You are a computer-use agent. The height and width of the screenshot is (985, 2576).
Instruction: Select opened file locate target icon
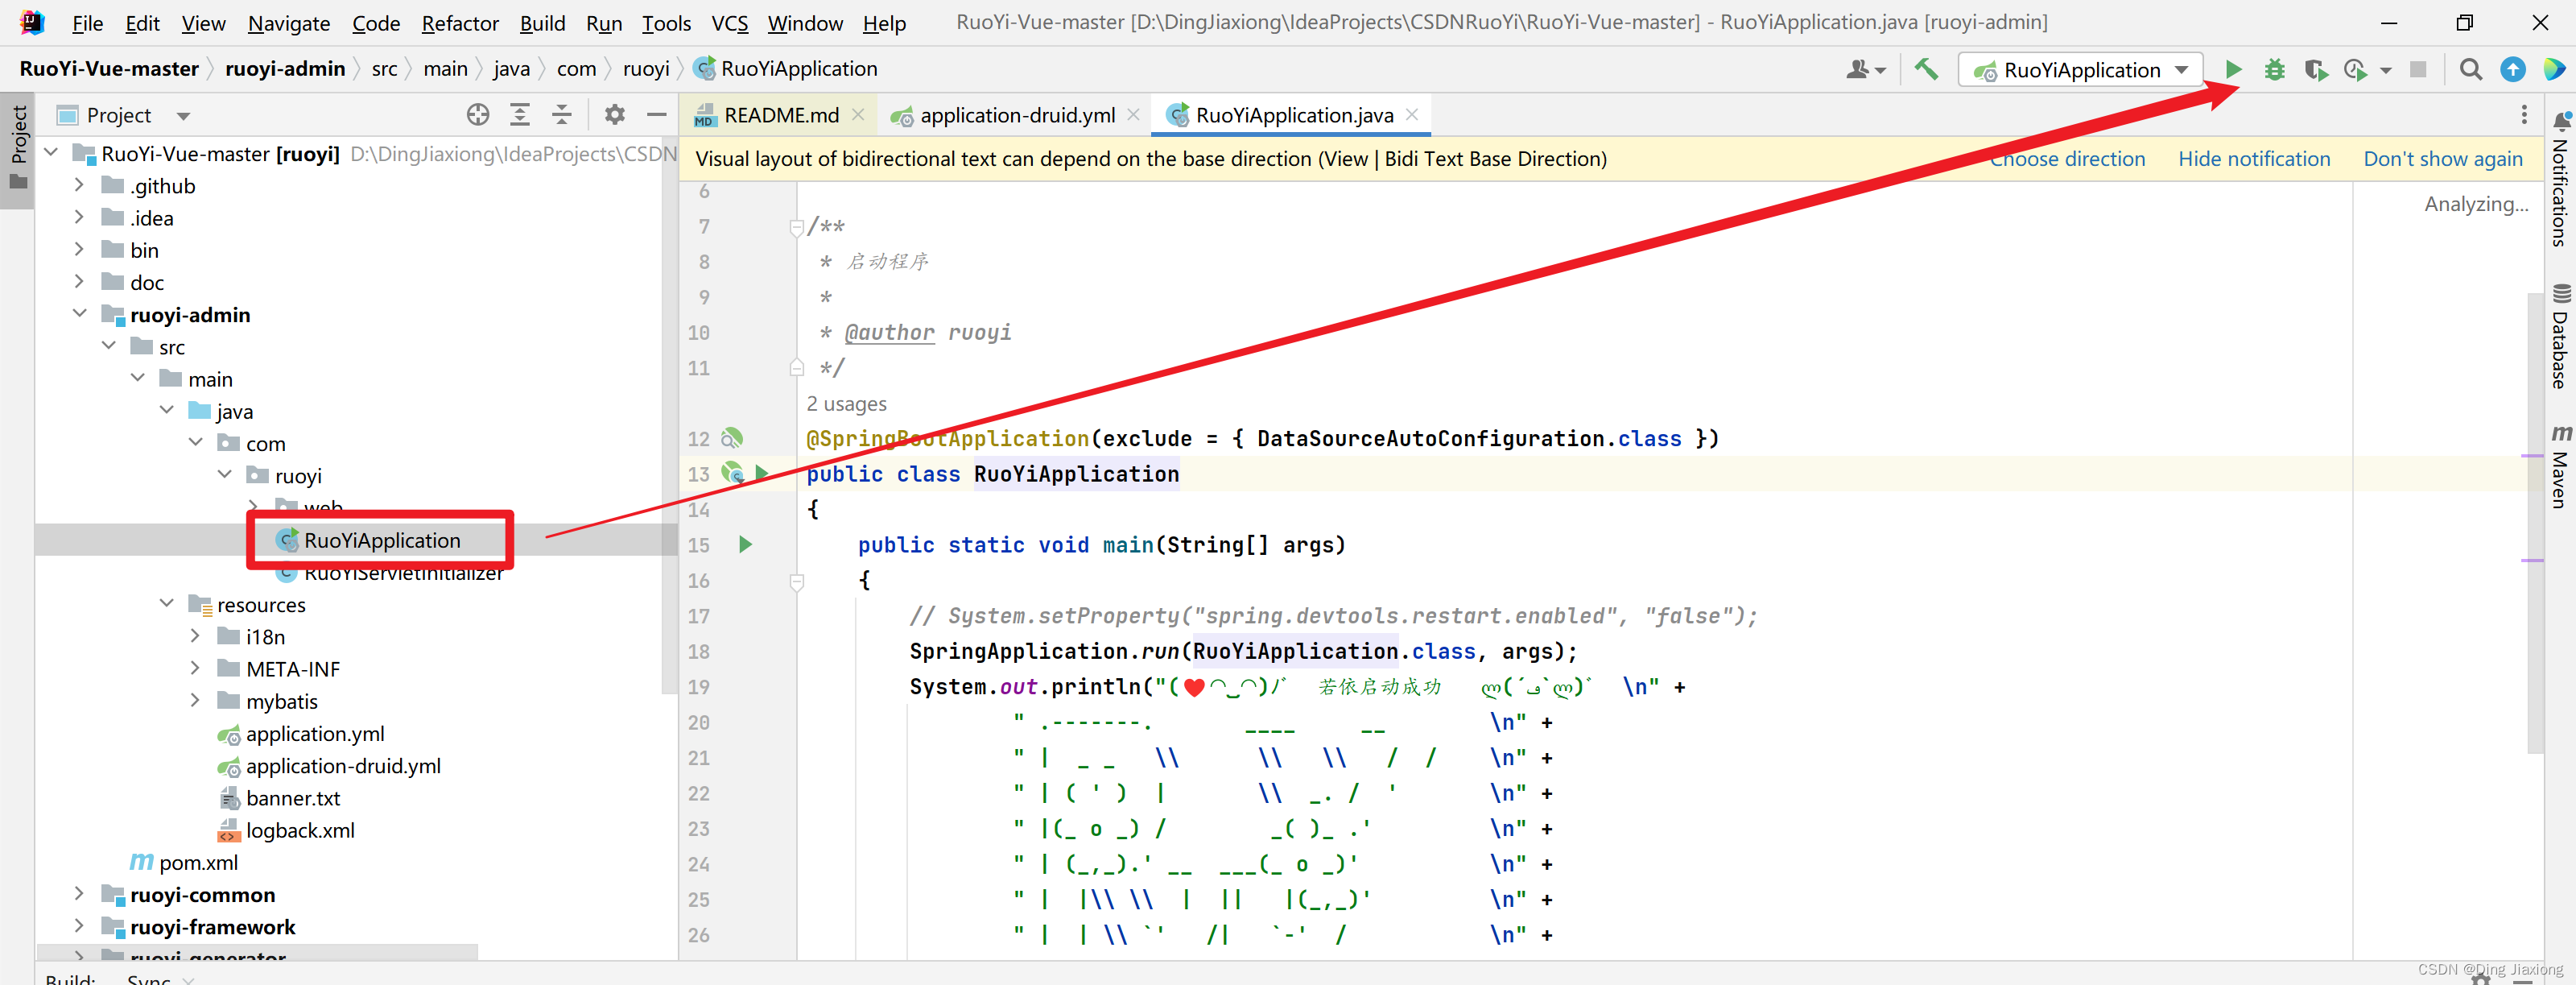(478, 115)
